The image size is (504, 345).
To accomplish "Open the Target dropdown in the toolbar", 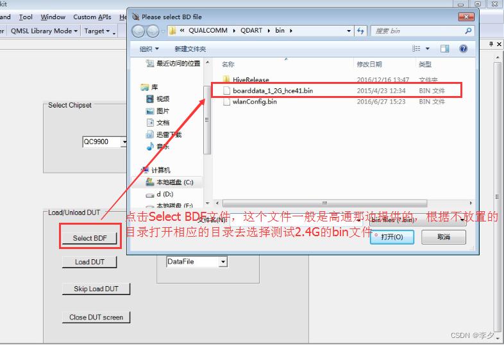I will point(97,31).
